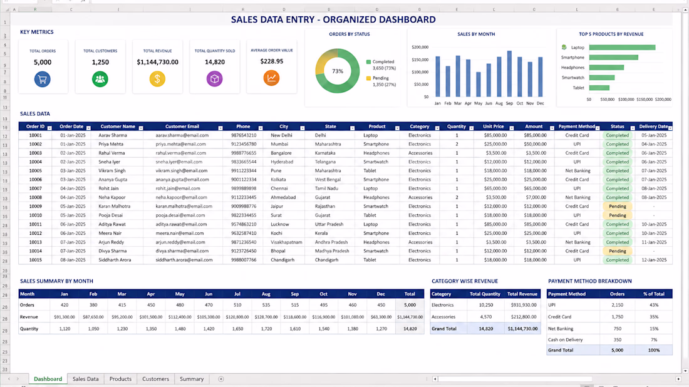The height and width of the screenshot is (387, 689).
Task: Add a new sheet with the plus button
Action: pyautogui.click(x=221, y=379)
